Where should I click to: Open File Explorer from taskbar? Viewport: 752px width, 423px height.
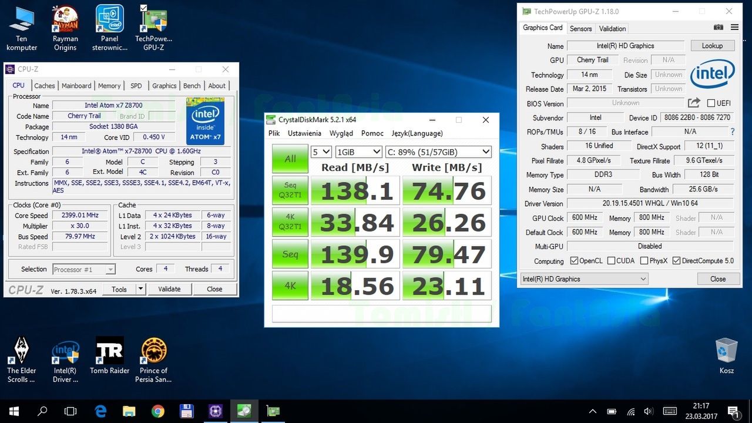pos(129,411)
